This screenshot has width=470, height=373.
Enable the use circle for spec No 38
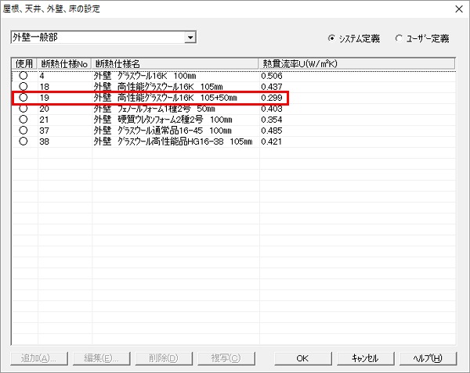point(23,142)
